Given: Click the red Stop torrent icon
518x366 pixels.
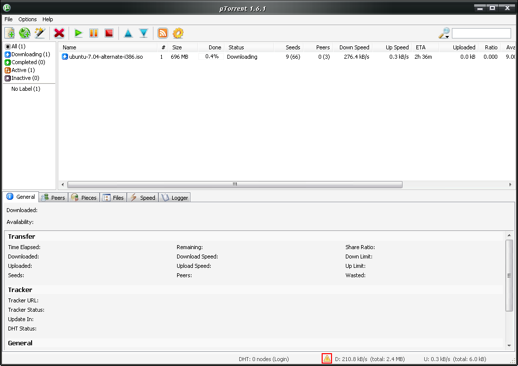Looking at the screenshot, I should click(x=109, y=33).
